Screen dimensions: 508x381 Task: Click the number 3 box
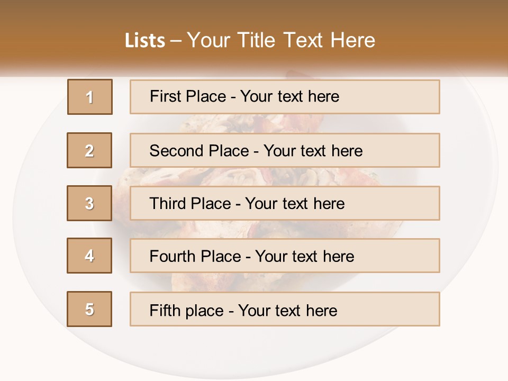click(89, 203)
